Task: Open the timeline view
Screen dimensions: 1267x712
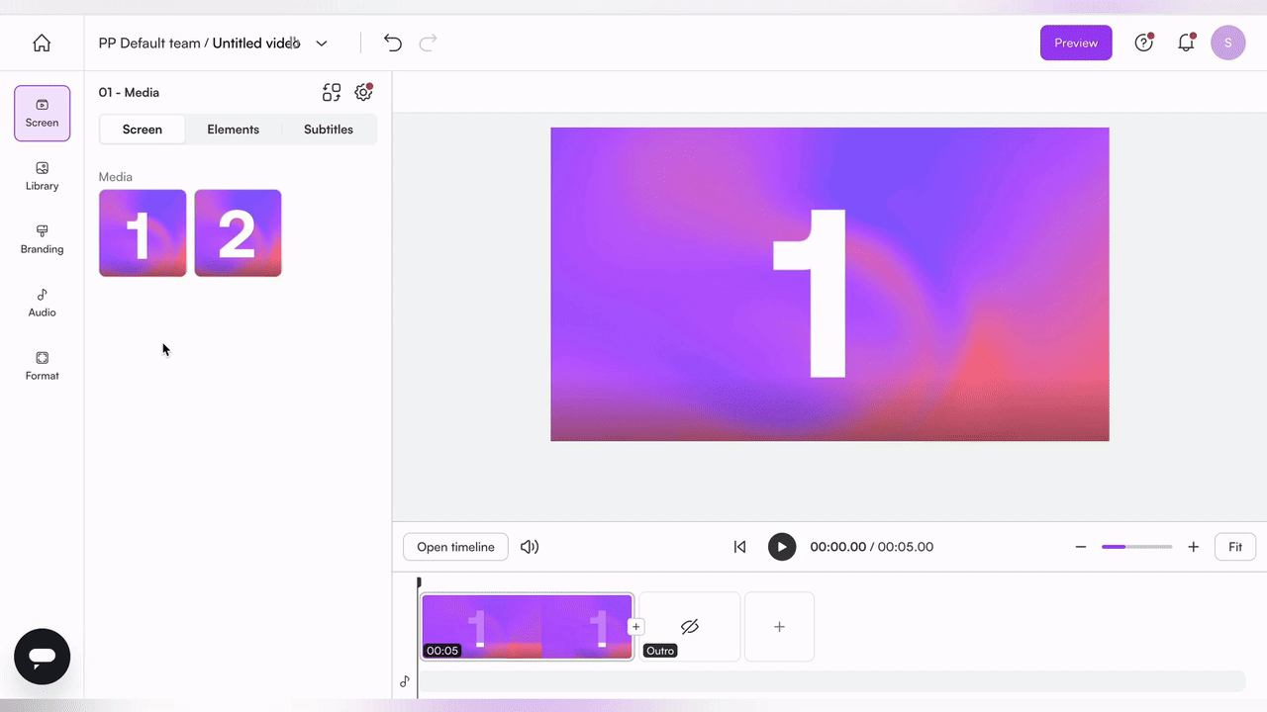Action: coord(455,547)
